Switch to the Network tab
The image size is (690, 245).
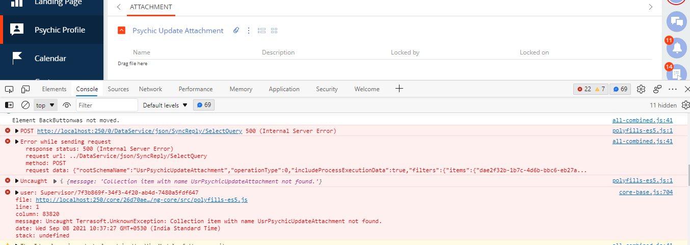[150, 89]
